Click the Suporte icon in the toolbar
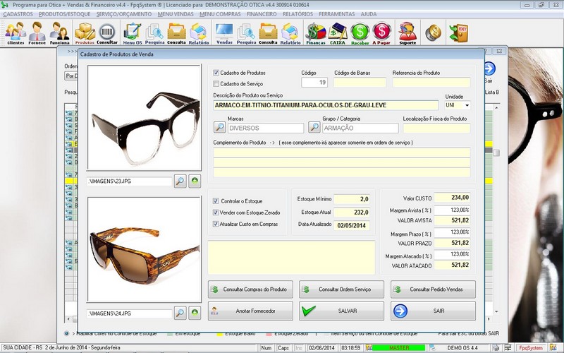564x353 pixels. (407, 32)
